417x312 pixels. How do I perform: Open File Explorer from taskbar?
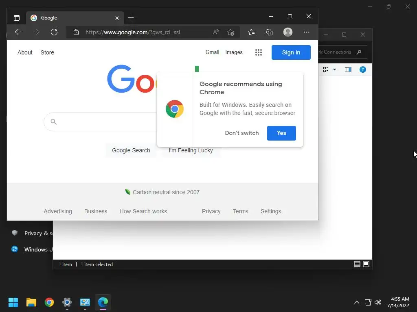tap(31, 302)
